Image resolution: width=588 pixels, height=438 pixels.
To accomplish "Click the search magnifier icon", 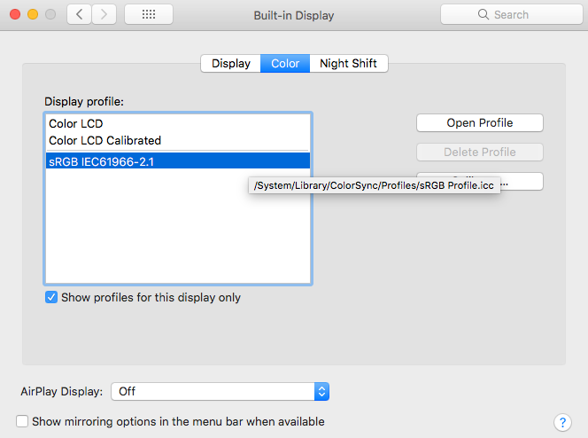I will pos(484,15).
